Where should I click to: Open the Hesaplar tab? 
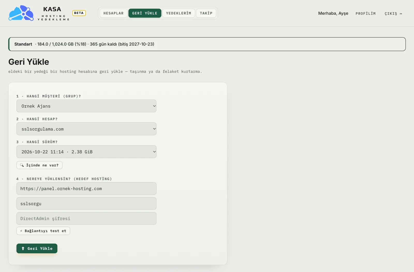(x=113, y=13)
